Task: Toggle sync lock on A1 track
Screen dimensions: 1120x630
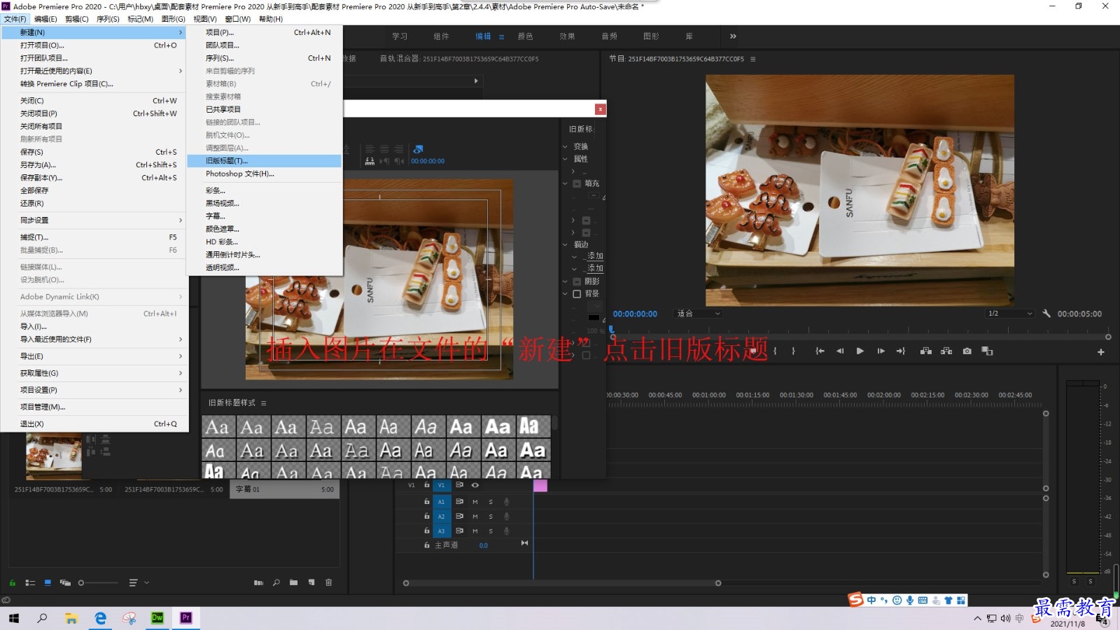Action: point(459,502)
